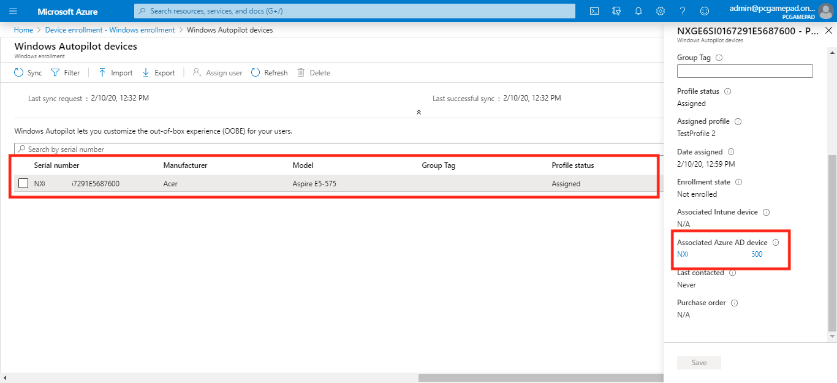Click Import in the toolbar

point(115,73)
